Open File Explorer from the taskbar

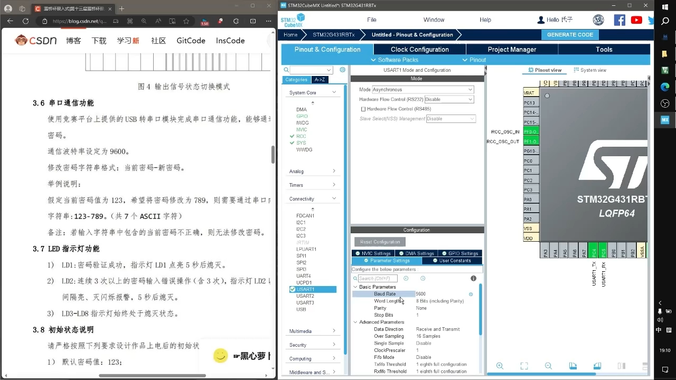665,54
